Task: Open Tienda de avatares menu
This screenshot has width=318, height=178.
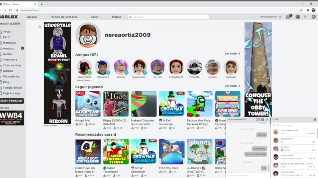Action: coord(64,17)
